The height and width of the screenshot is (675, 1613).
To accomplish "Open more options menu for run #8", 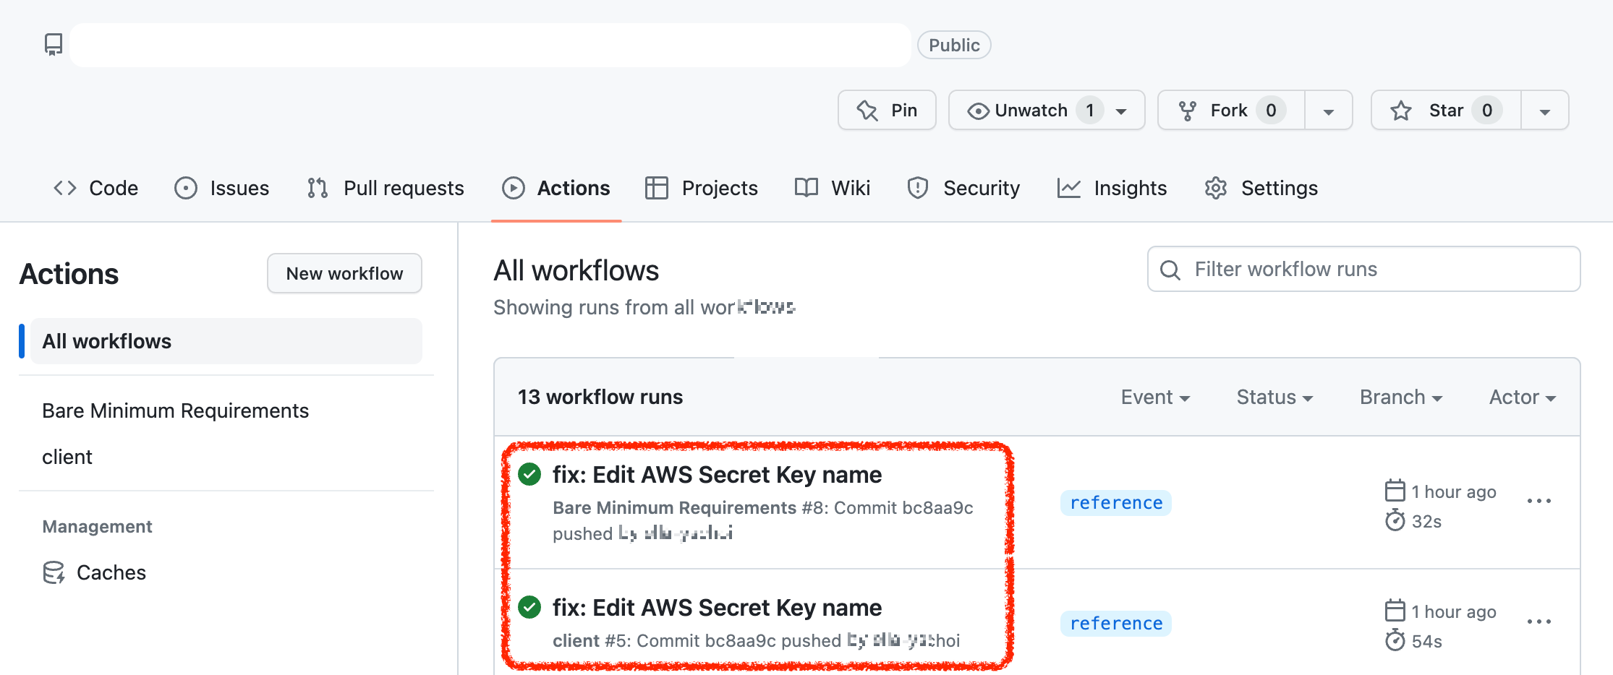I will [1538, 501].
